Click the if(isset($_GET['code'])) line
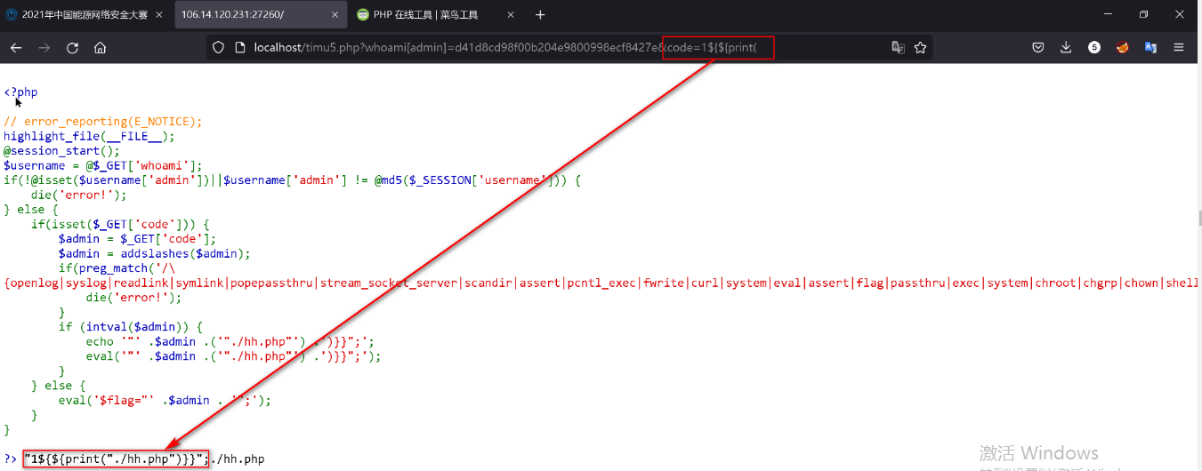 coord(120,224)
